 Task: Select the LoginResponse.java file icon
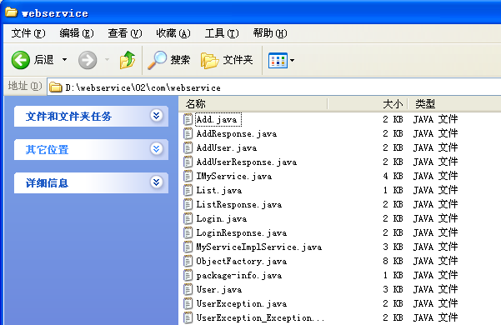tap(188, 232)
